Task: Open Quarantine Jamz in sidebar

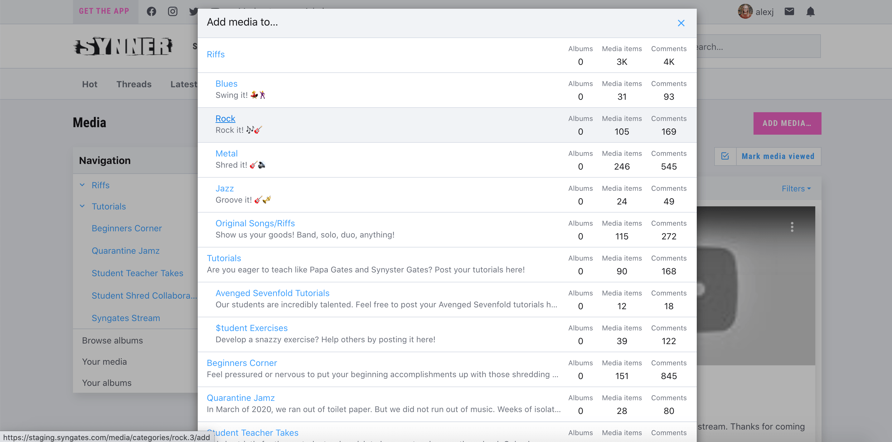Action: pos(125,251)
